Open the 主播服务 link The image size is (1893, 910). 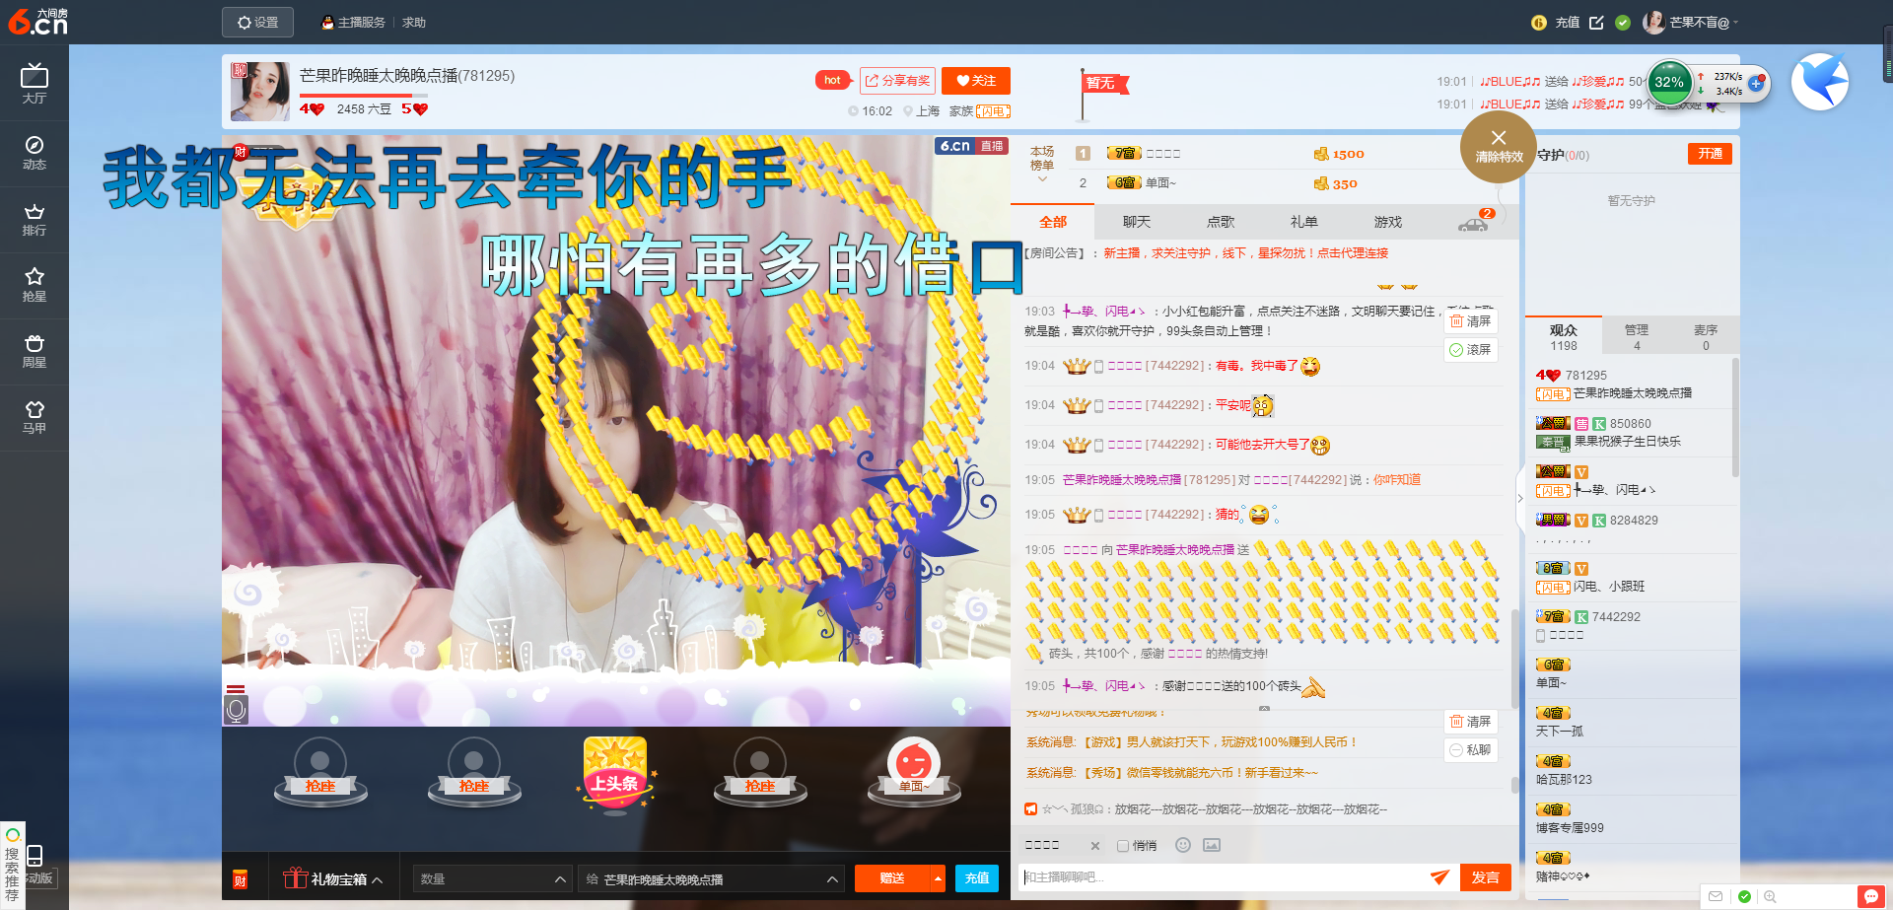(x=353, y=22)
